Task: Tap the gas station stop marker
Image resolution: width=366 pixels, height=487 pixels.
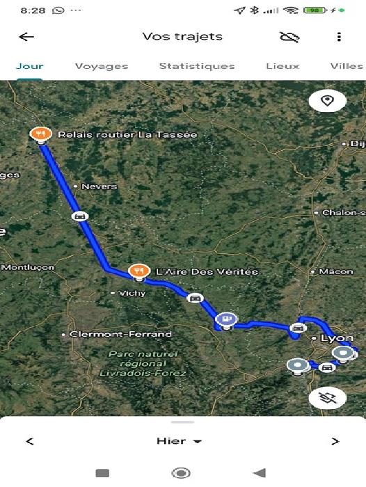Action: click(227, 321)
